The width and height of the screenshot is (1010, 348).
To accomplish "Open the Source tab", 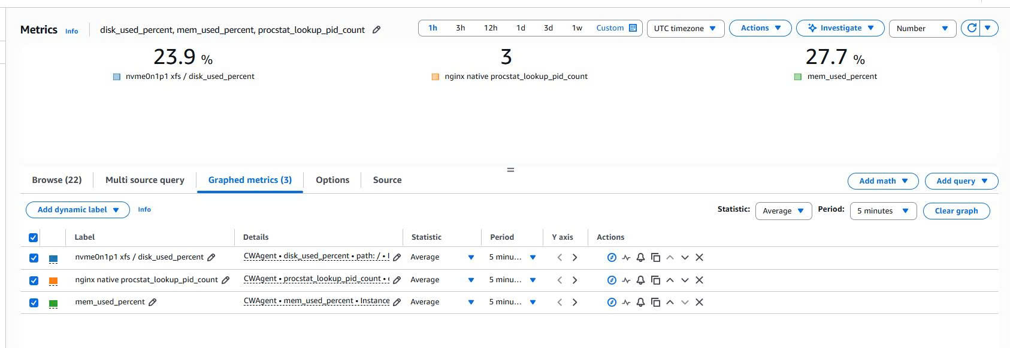I will [387, 180].
